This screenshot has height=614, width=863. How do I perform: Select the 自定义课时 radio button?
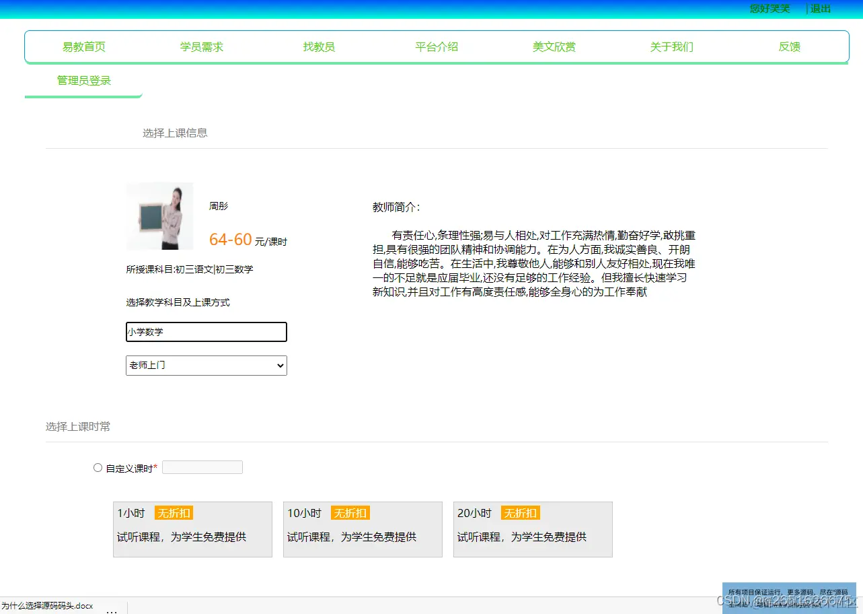click(98, 467)
